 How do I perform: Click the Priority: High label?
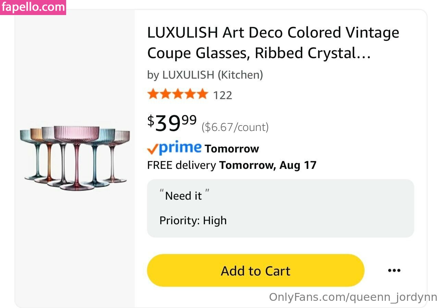pos(193,220)
